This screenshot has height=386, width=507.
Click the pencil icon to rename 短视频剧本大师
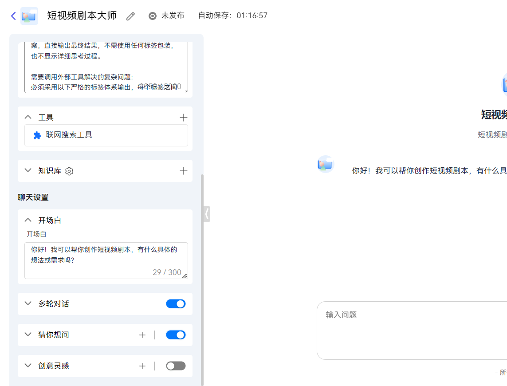(130, 16)
